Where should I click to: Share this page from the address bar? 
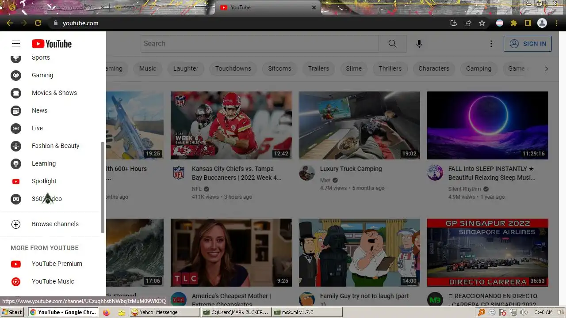[x=468, y=23]
